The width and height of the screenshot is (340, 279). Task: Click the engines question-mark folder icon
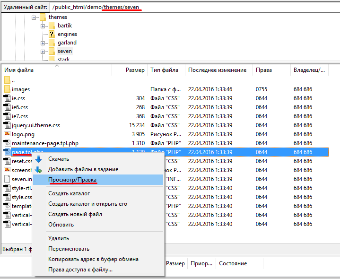52,34
